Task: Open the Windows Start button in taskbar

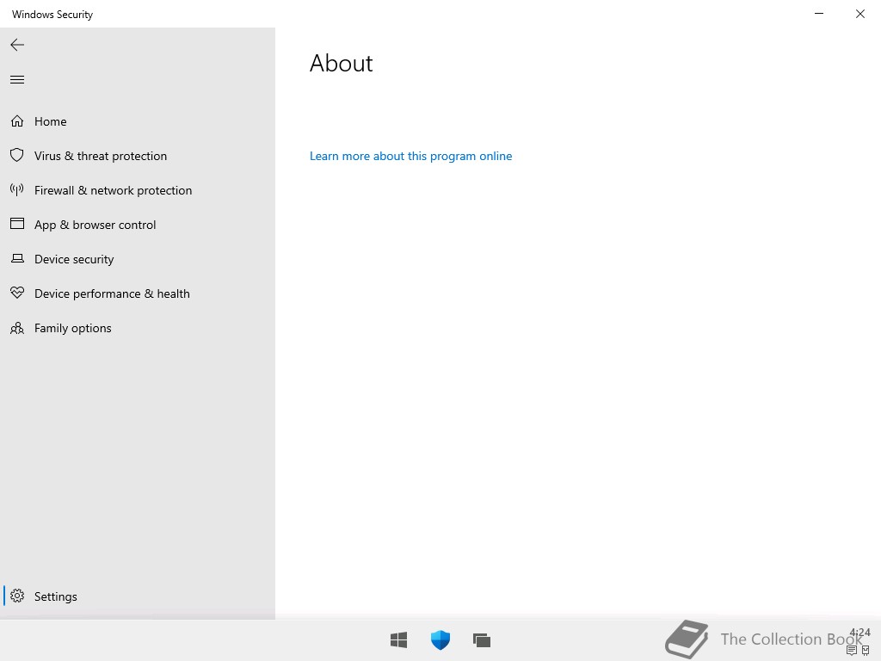Action: 398,639
